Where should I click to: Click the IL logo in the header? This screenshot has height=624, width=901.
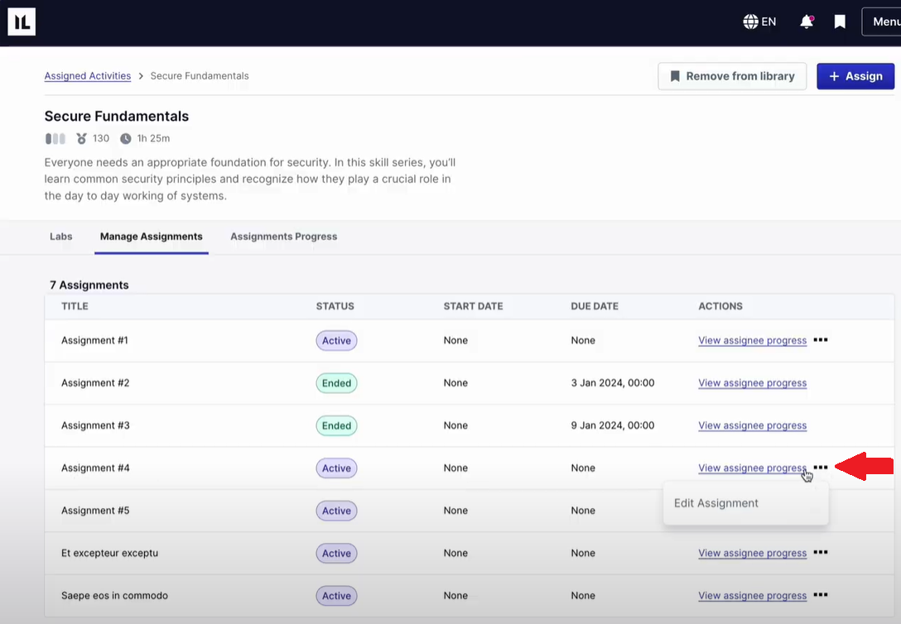tap(22, 22)
